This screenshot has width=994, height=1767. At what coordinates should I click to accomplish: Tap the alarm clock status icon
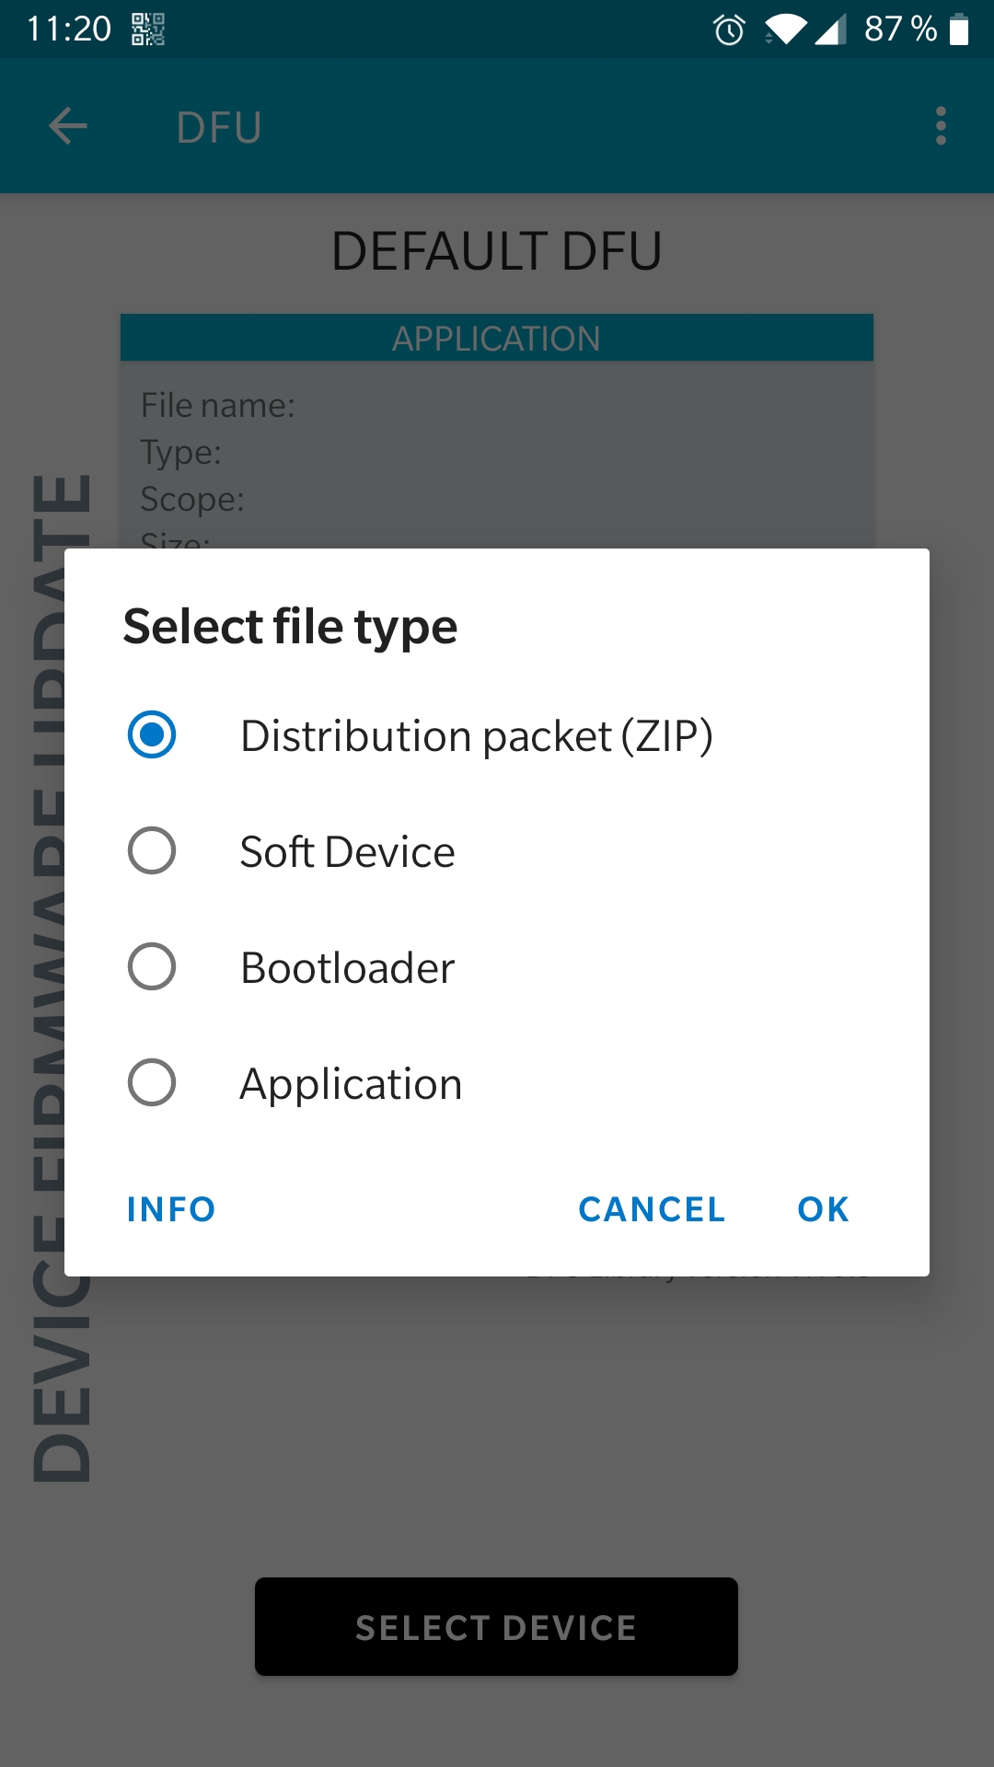point(729,29)
